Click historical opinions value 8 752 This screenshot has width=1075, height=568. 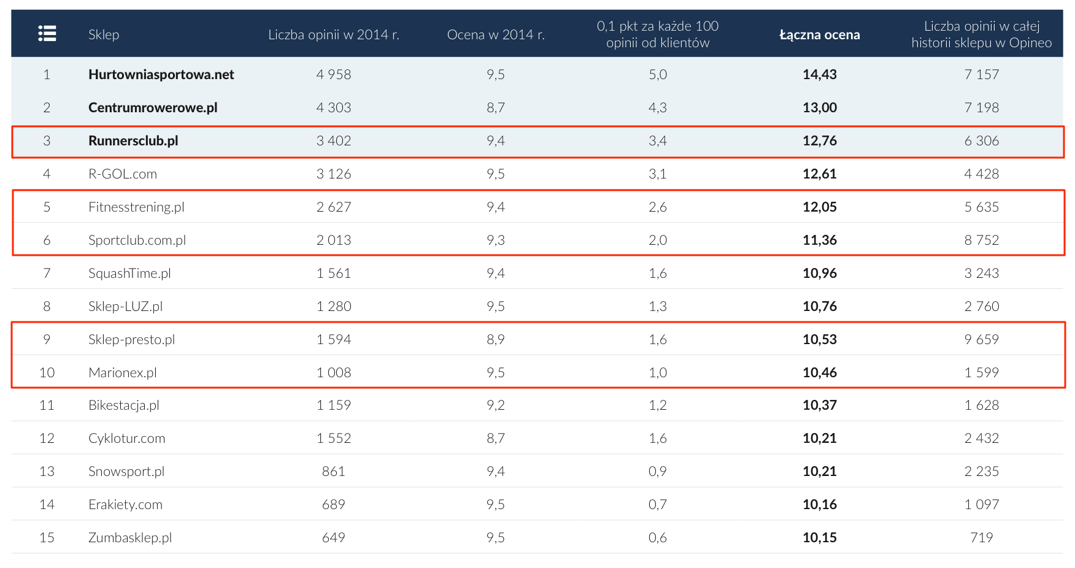pyautogui.click(x=982, y=240)
